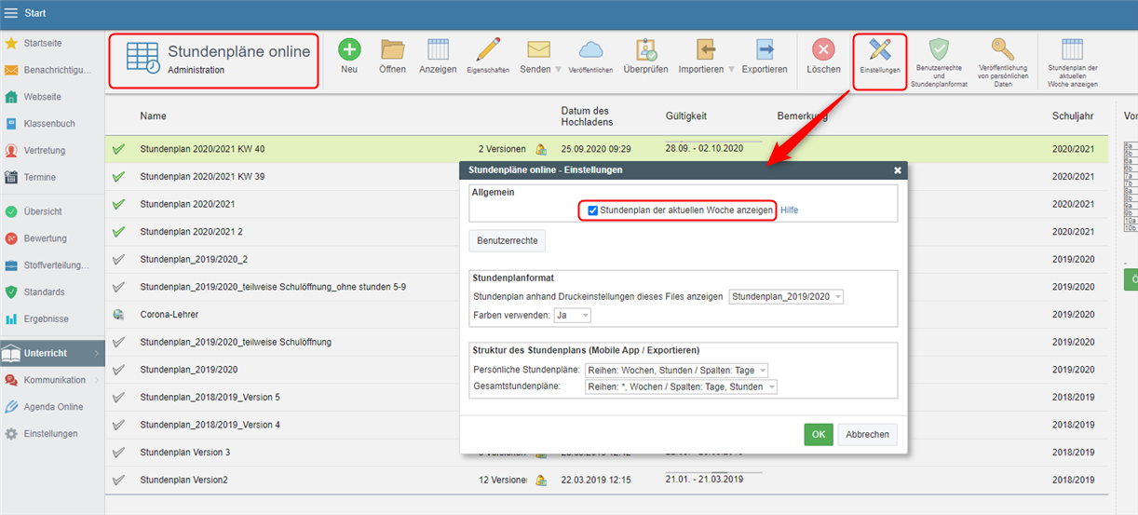Open the Gesamtstundenpläne structure dropdown

point(680,386)
